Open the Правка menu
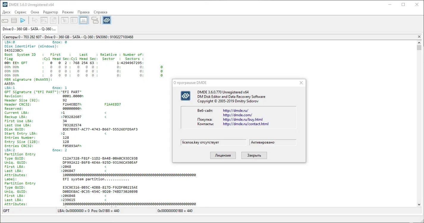Image resolution: width=424 pixels, height=223 pixels. point(84,12)
